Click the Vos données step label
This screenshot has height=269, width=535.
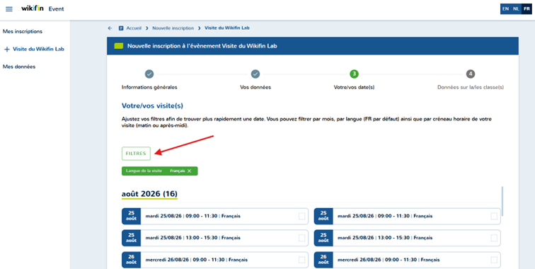255,87
